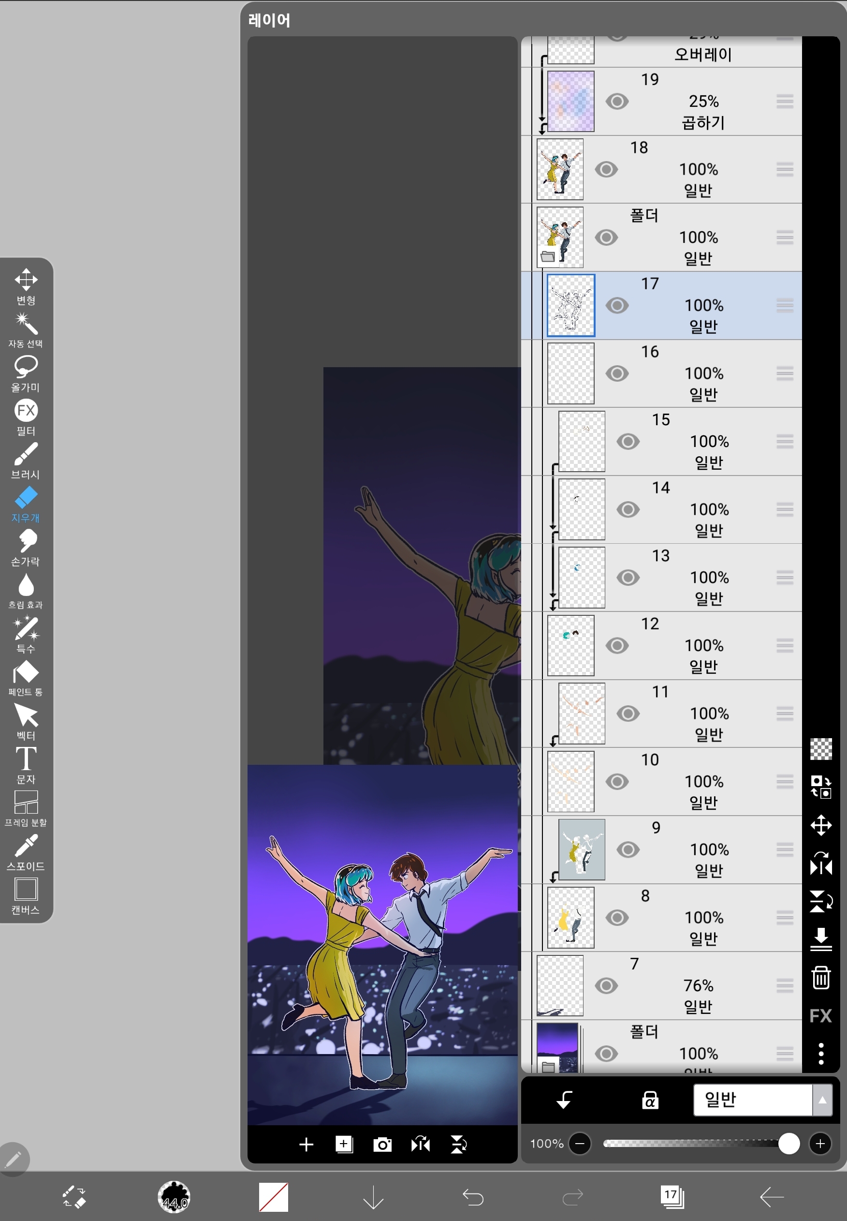The image size is (847, 1221).
Task: Toggle the alpha lock button
Action: point(650,1101)
